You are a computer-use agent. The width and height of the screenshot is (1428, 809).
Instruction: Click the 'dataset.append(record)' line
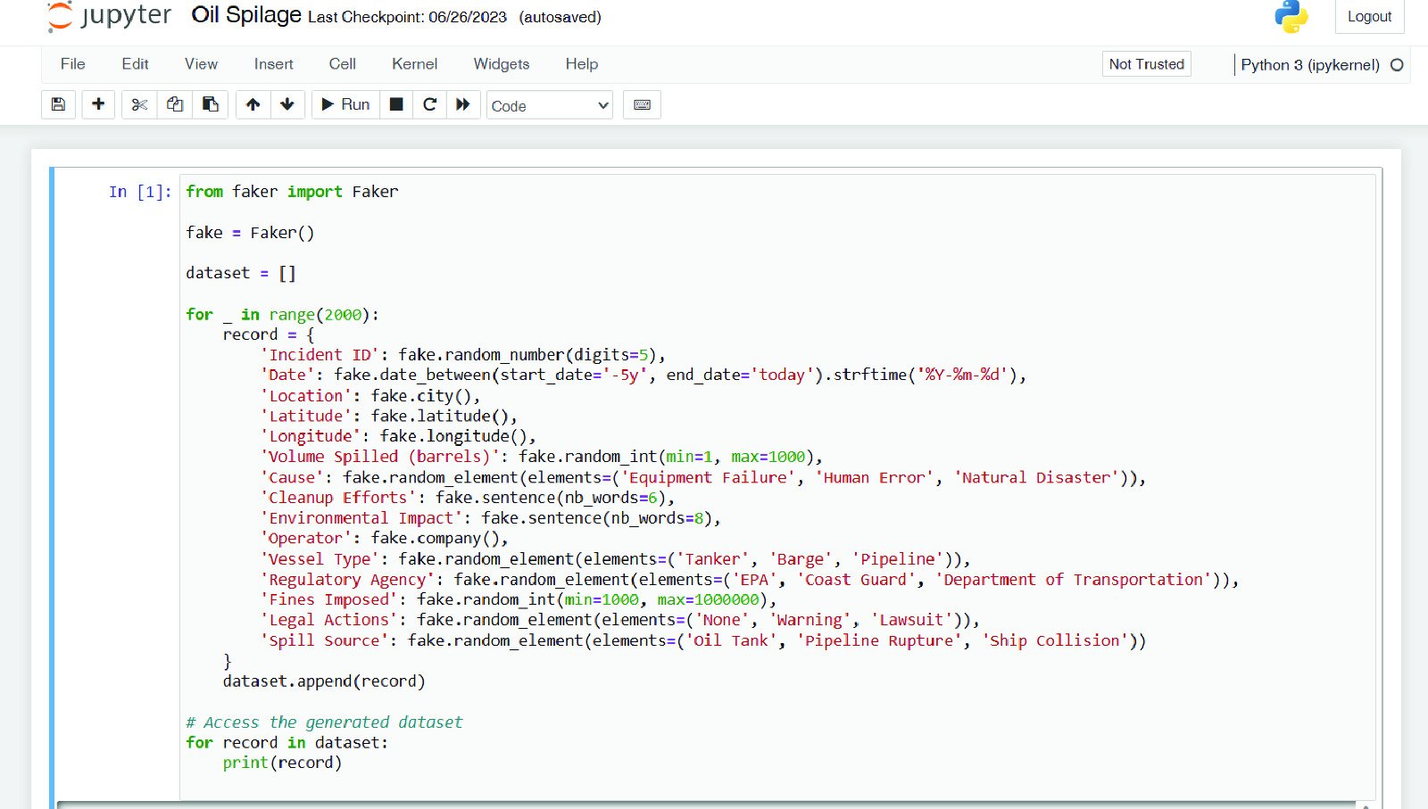coord(324,681)
